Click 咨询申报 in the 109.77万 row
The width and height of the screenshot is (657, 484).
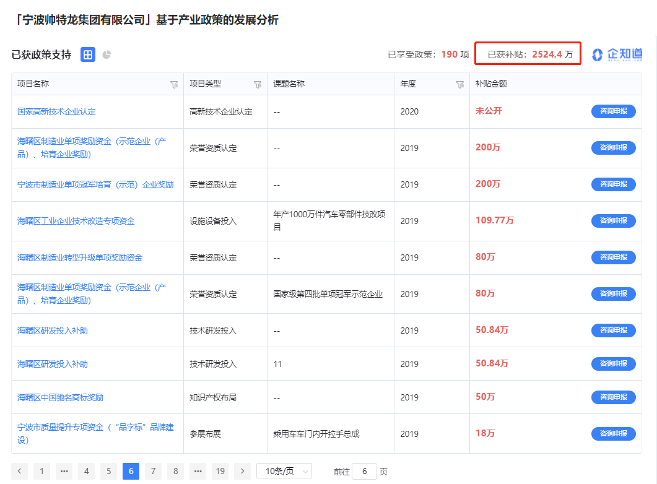point(614,220)
